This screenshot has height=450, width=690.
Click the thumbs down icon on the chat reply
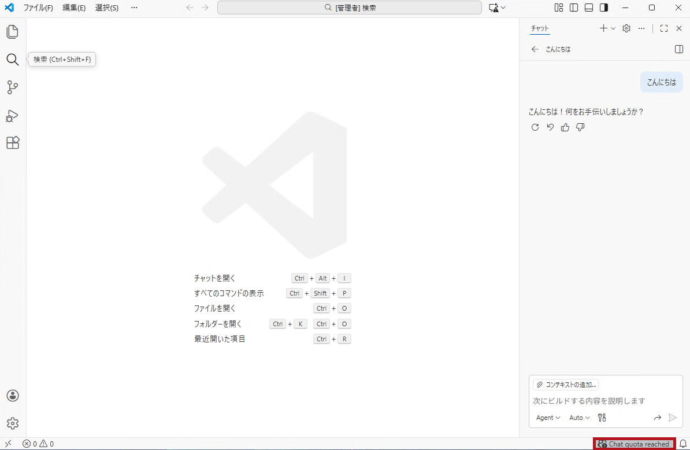580,127
